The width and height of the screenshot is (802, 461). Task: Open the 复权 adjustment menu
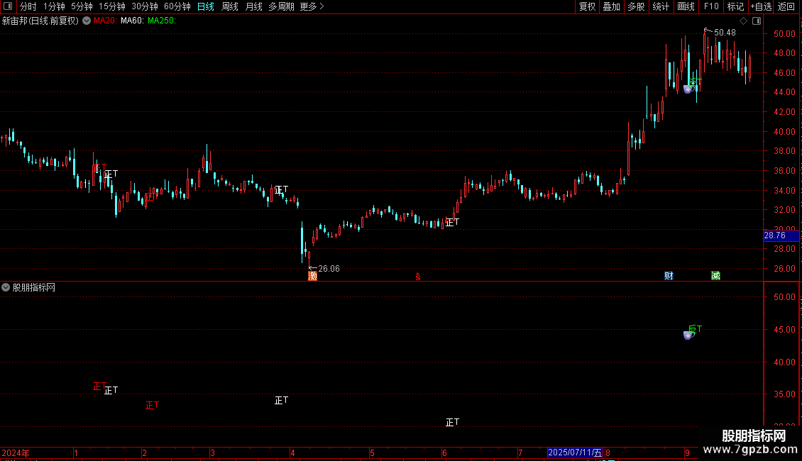click(x=587, y=6)
